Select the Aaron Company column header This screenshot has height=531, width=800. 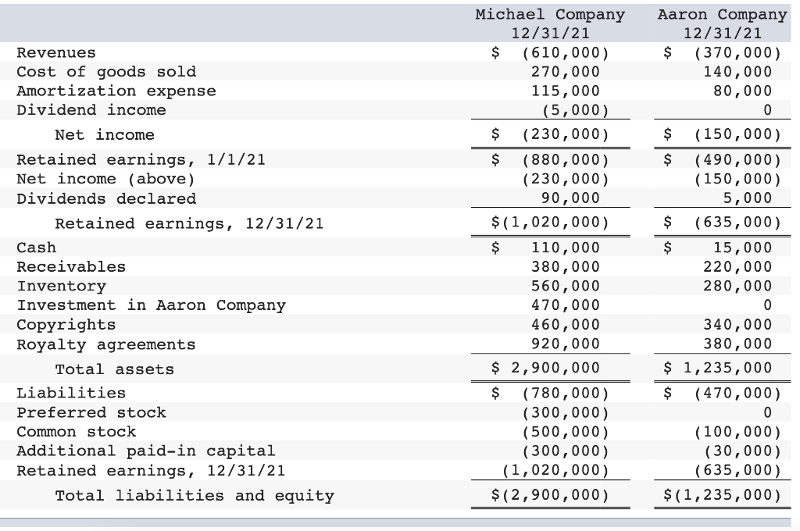tap(722, 14)
